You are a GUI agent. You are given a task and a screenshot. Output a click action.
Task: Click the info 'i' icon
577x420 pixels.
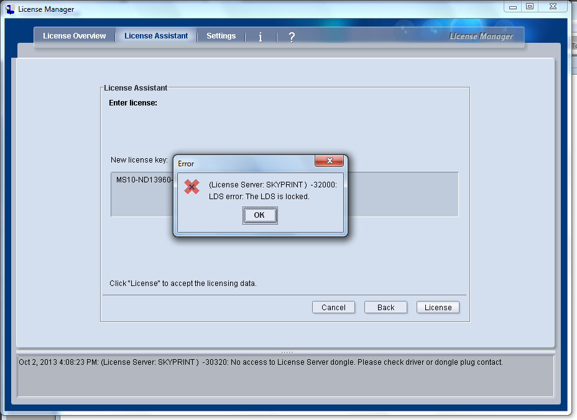pyautogui.click(x=261, y=37)
